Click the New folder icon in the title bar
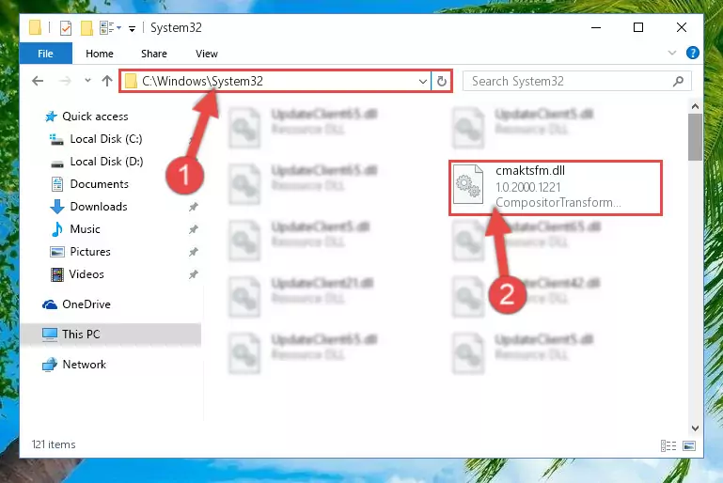 click(x=86, y=28)
